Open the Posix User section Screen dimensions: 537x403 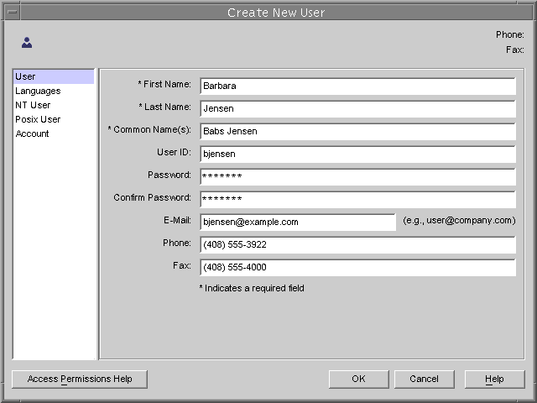point(54,119)
